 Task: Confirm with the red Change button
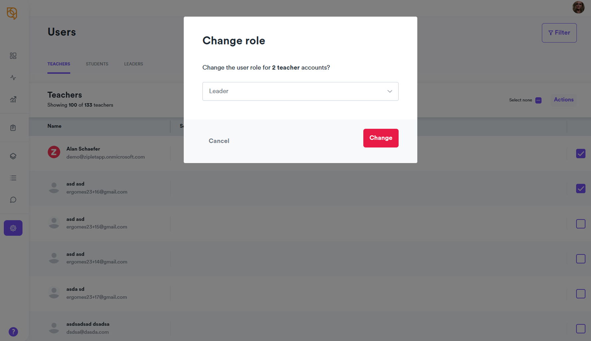[x=380, y=138]
